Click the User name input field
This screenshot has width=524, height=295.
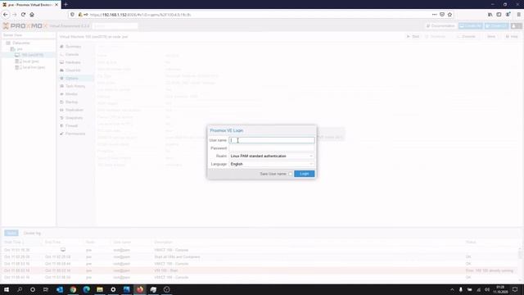pyautogui.click(x=271, y=140)
